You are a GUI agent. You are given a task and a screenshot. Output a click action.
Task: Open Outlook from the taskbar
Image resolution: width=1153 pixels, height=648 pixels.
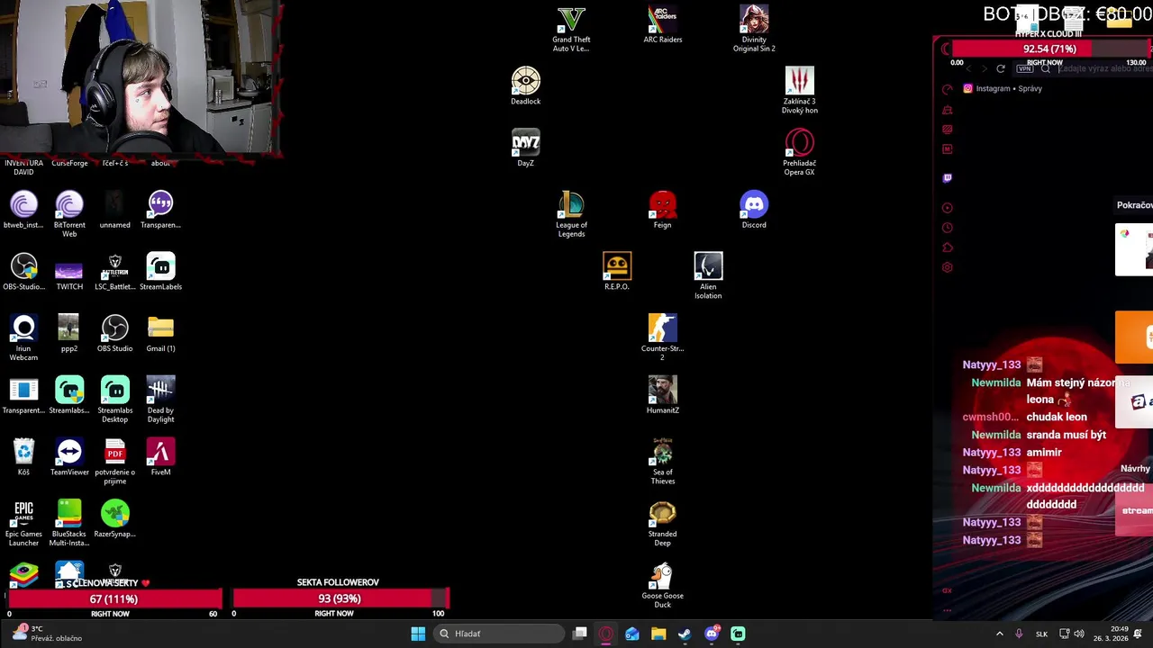[632, 634]
